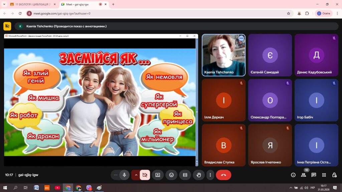Expand the video settings chevron arrow
This screenshot has width=342, height=192.
(x=136, y=175)
